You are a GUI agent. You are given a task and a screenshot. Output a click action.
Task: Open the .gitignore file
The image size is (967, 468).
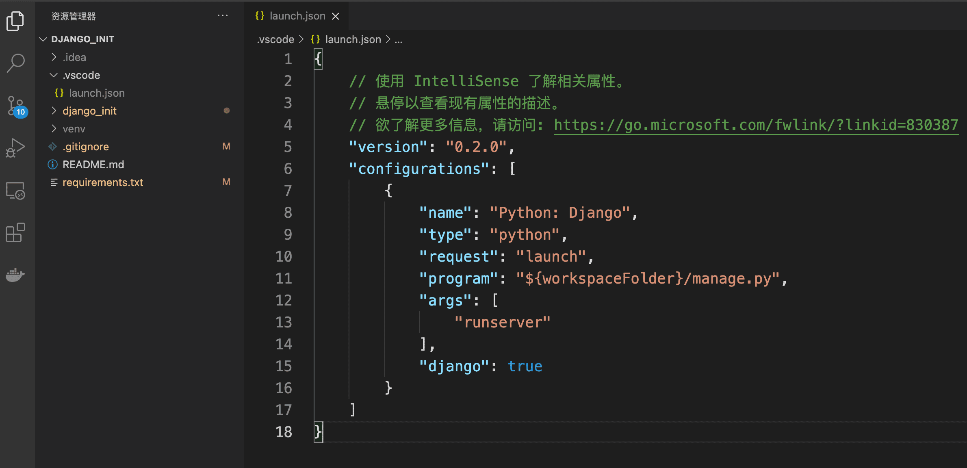(86, 147)
